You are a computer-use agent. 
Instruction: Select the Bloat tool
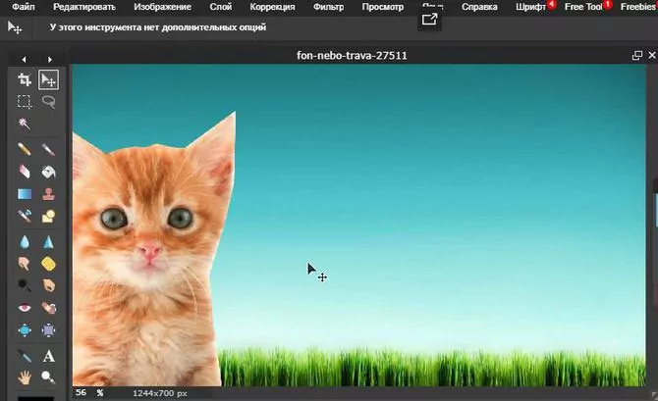coord(25,330)
